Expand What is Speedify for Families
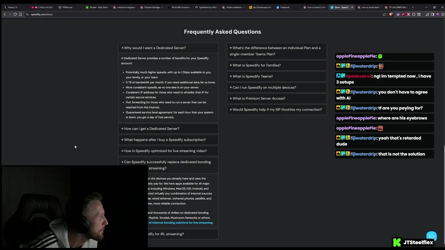The height and width of the screenshot is (250, 445). [x=277, y=65]
